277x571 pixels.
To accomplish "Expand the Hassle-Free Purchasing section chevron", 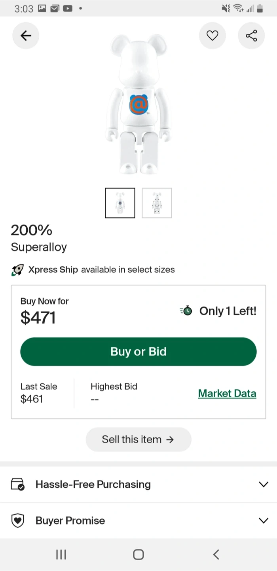I will [x=263, y=484].
